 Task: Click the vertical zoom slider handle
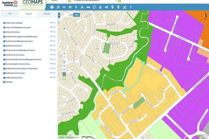pos(64,28)
